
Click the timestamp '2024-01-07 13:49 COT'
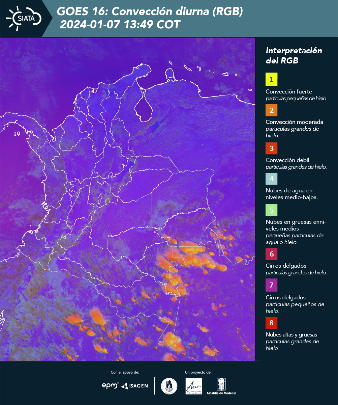[120, 25]
